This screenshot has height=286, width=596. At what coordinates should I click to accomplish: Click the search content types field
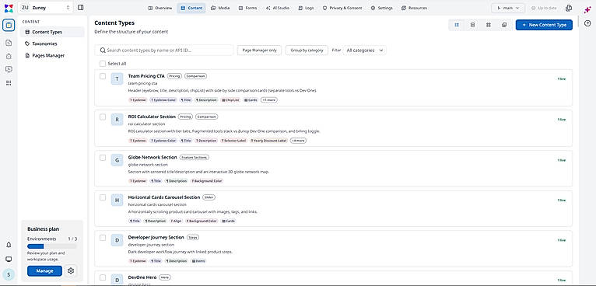coord(164,51)
